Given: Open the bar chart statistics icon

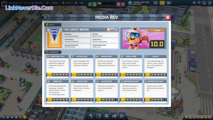Looking at the screenshot, I should click(x=114, y=116).
